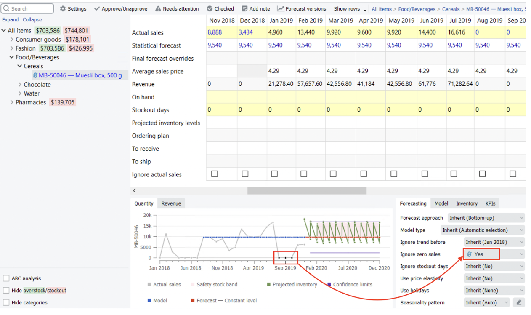The image size is (531, 315).
Task: Switch to the Revenue chart tab
Action: pyautogui.click(x=171, y=203)
